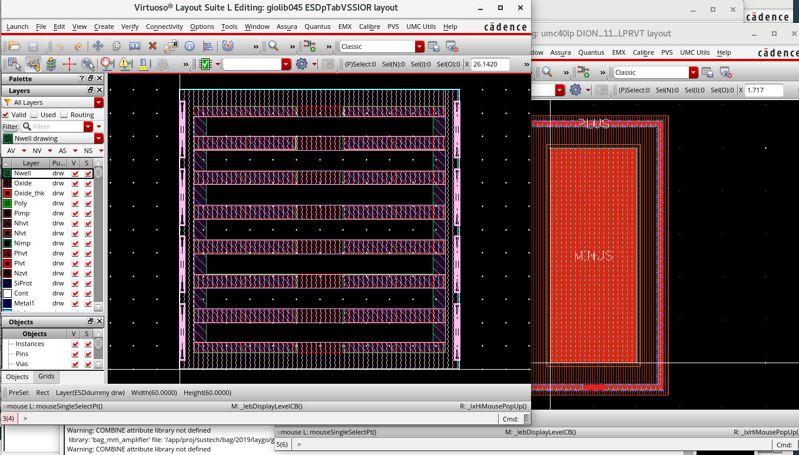Open the Connectivity menu
The image size is (799, 455).
point(164,26)
